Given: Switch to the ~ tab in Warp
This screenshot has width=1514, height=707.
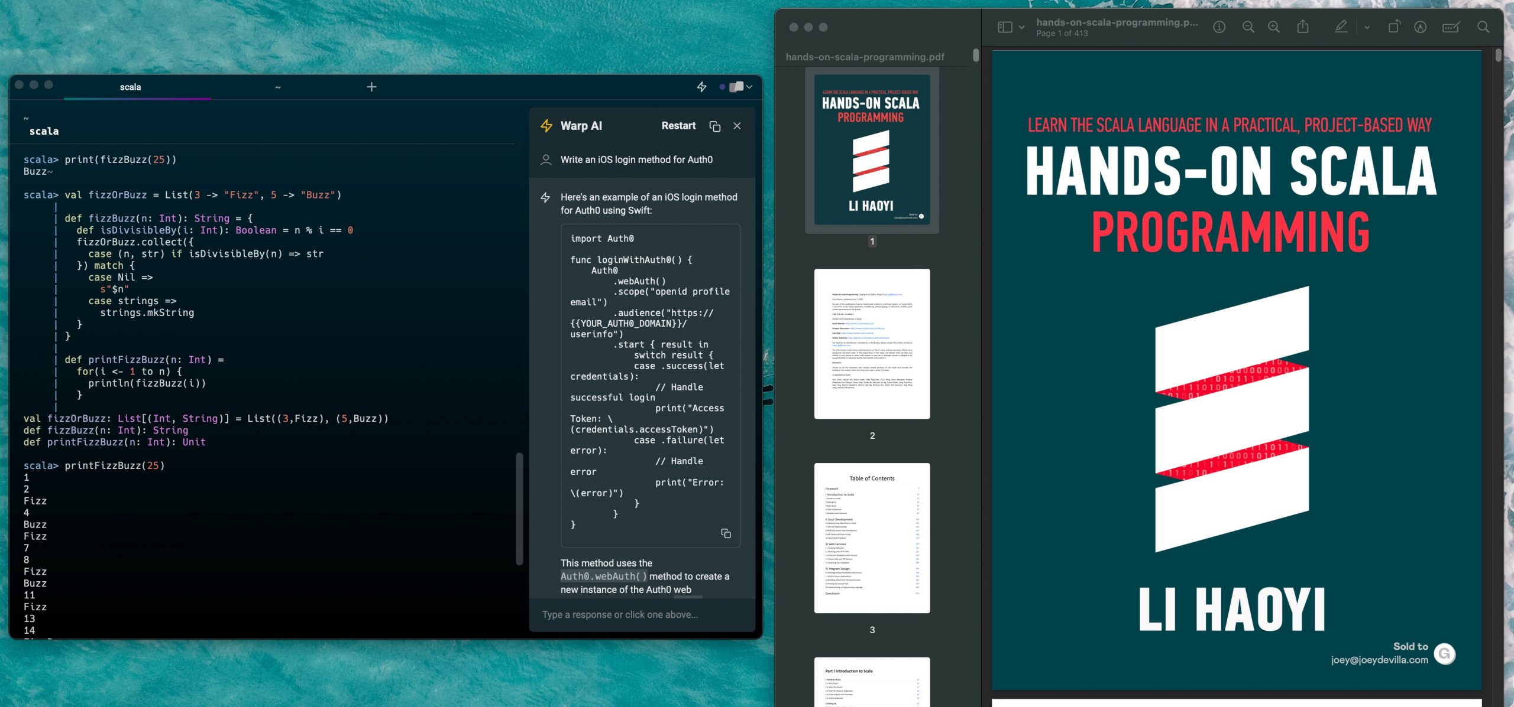Looking at the screenshot, I should click(278, 87).
